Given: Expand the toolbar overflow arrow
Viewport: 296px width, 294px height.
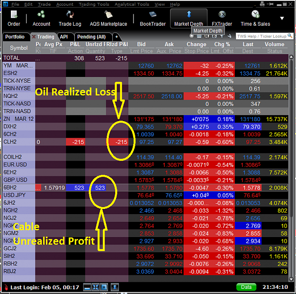Looking at the screenshot, I should (x=282, y=19).
